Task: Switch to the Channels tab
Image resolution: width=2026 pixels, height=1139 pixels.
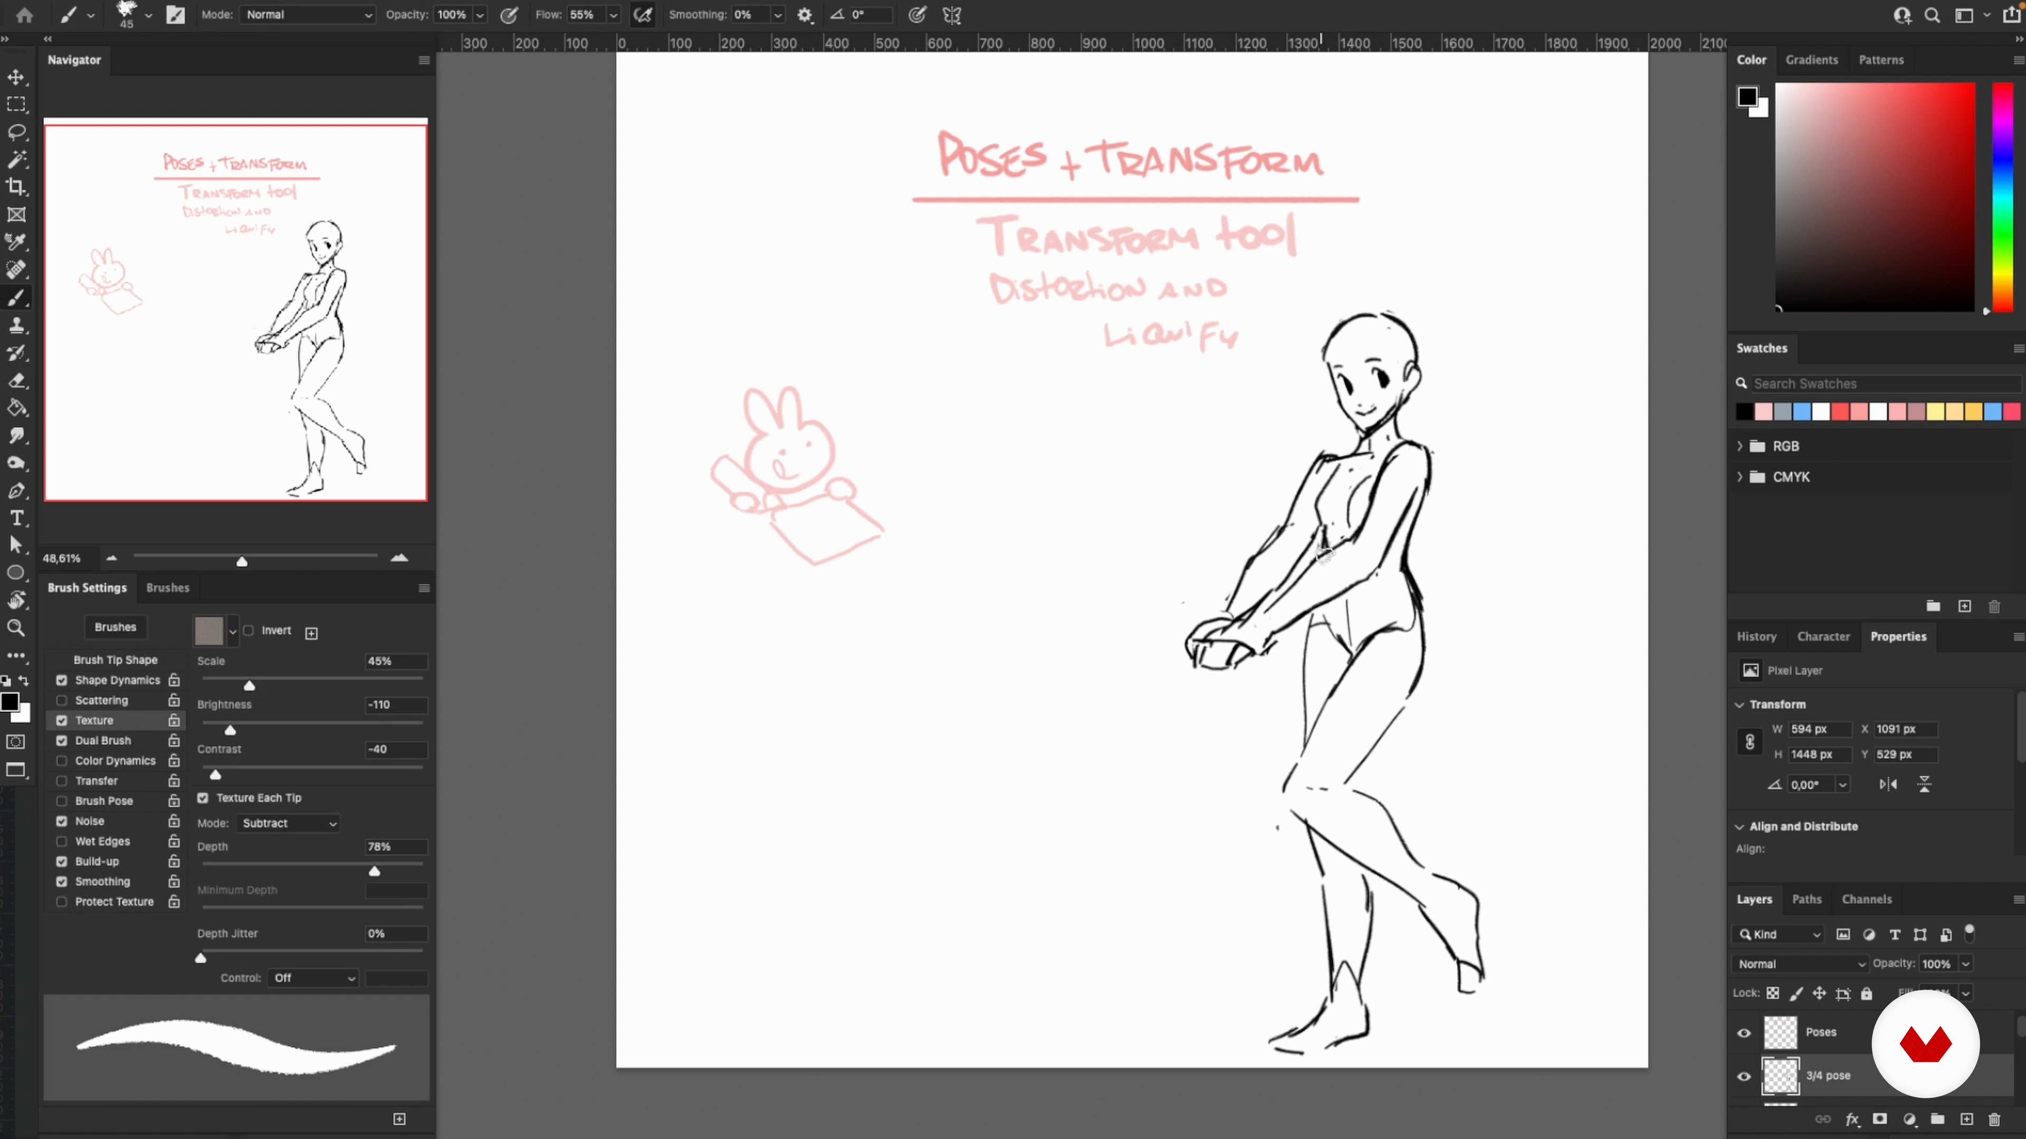Action: click(x=1866, y=899)
